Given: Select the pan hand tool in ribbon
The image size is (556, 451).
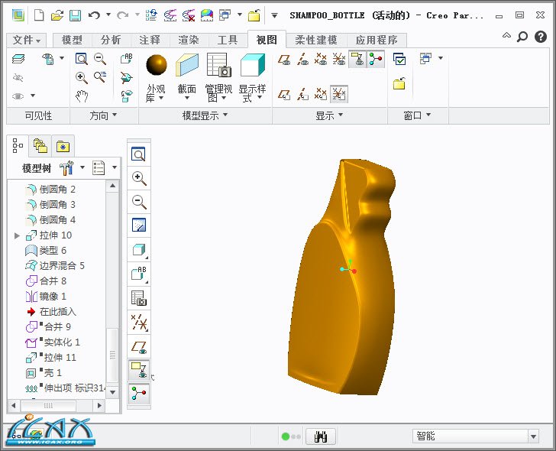Looking at the screenshot, I should pyautogui.click(x=82, y=96).
